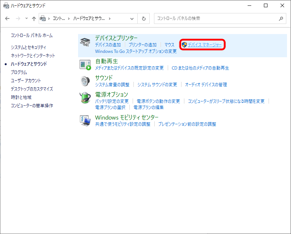
Task: Click 電源プランの編集 link
Action: 149,107
